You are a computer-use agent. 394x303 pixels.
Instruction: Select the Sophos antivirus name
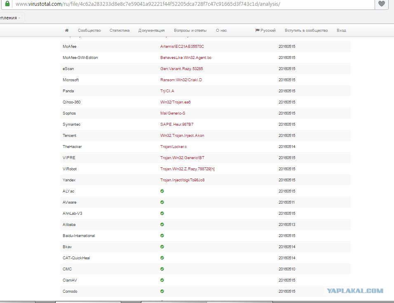[x=69, y=113]
